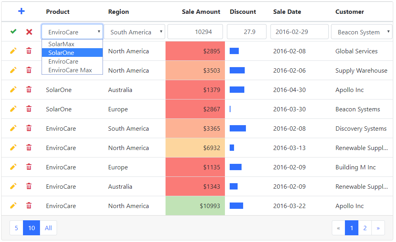Click the Sale Amount input field
This screenshot has width=396, height=242.
[x=195, y=32]
